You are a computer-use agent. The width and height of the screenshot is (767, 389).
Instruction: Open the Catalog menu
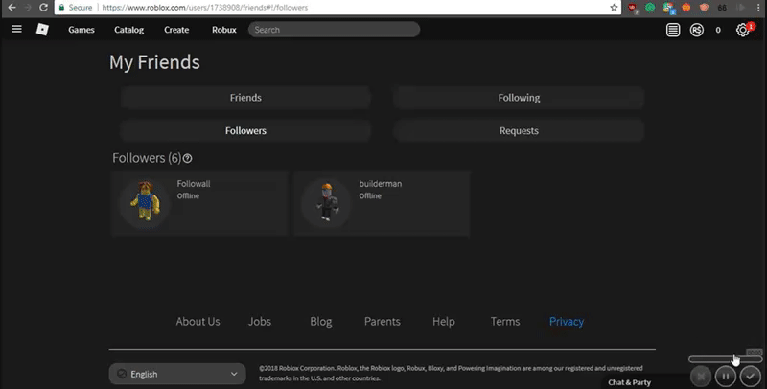click(129, 30)
